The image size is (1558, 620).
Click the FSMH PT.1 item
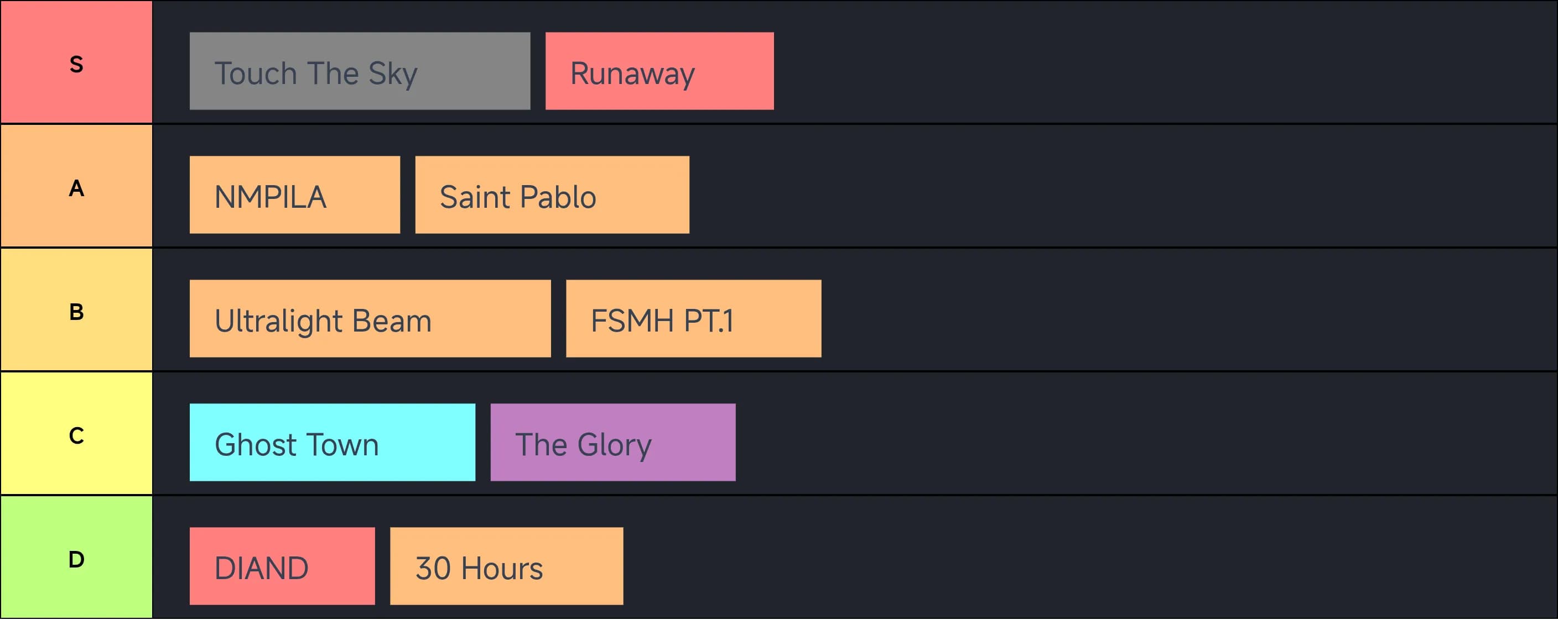click(693, 319)
